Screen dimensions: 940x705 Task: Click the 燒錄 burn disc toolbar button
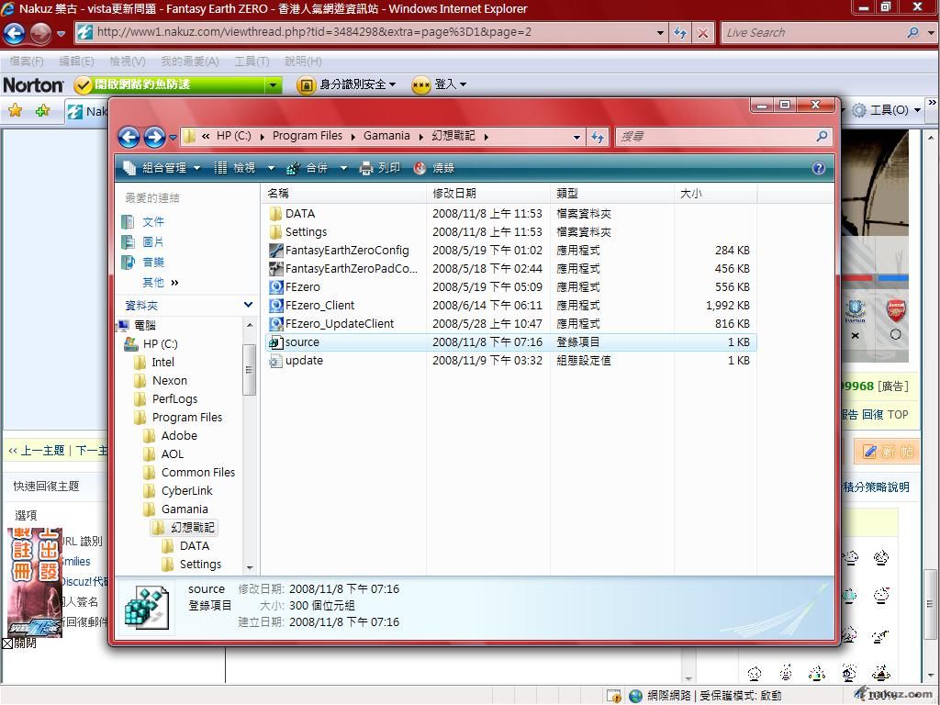(x=434, y=168)
